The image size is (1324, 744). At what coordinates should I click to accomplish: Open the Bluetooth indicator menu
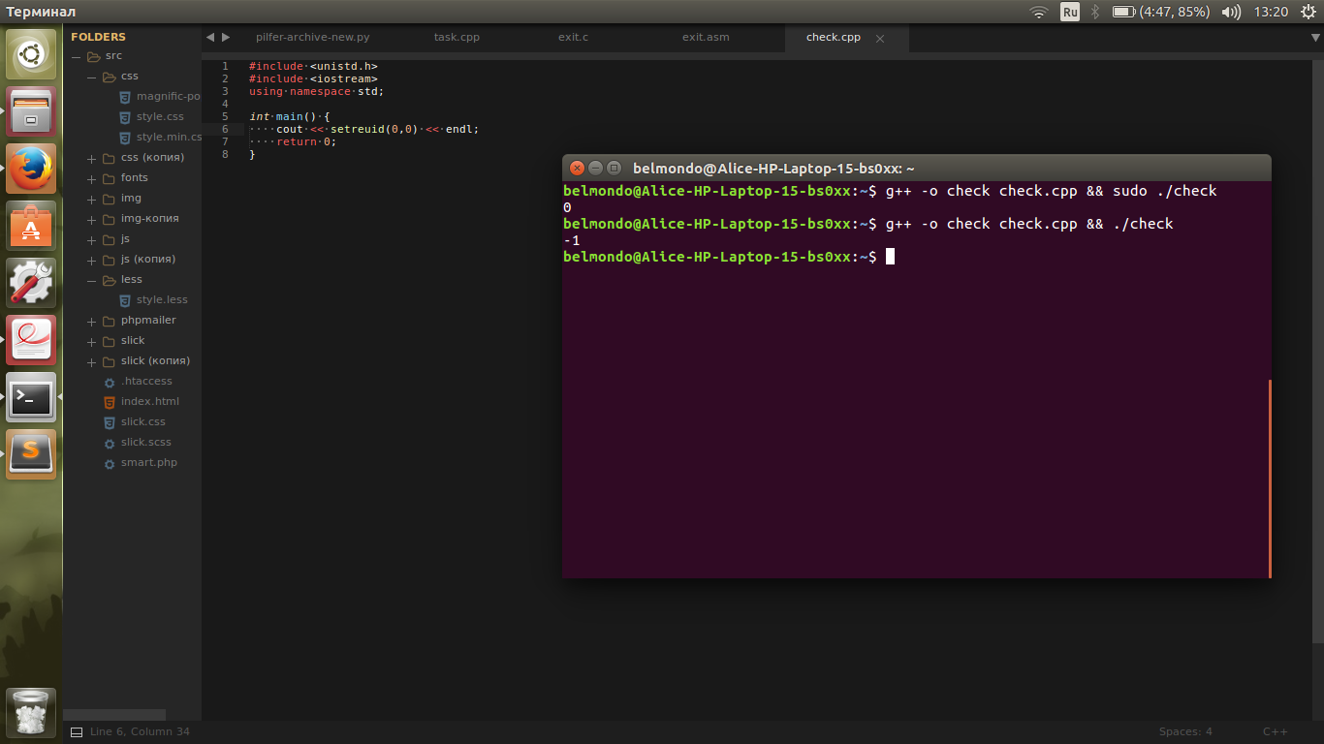1095,12
